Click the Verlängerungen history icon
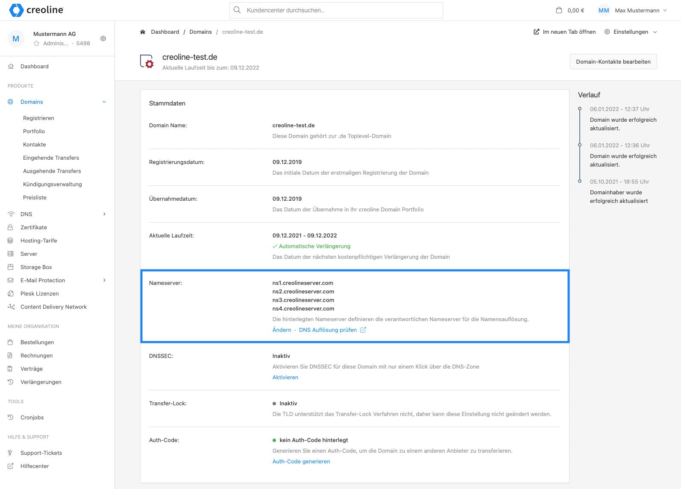 pos(11,382)
